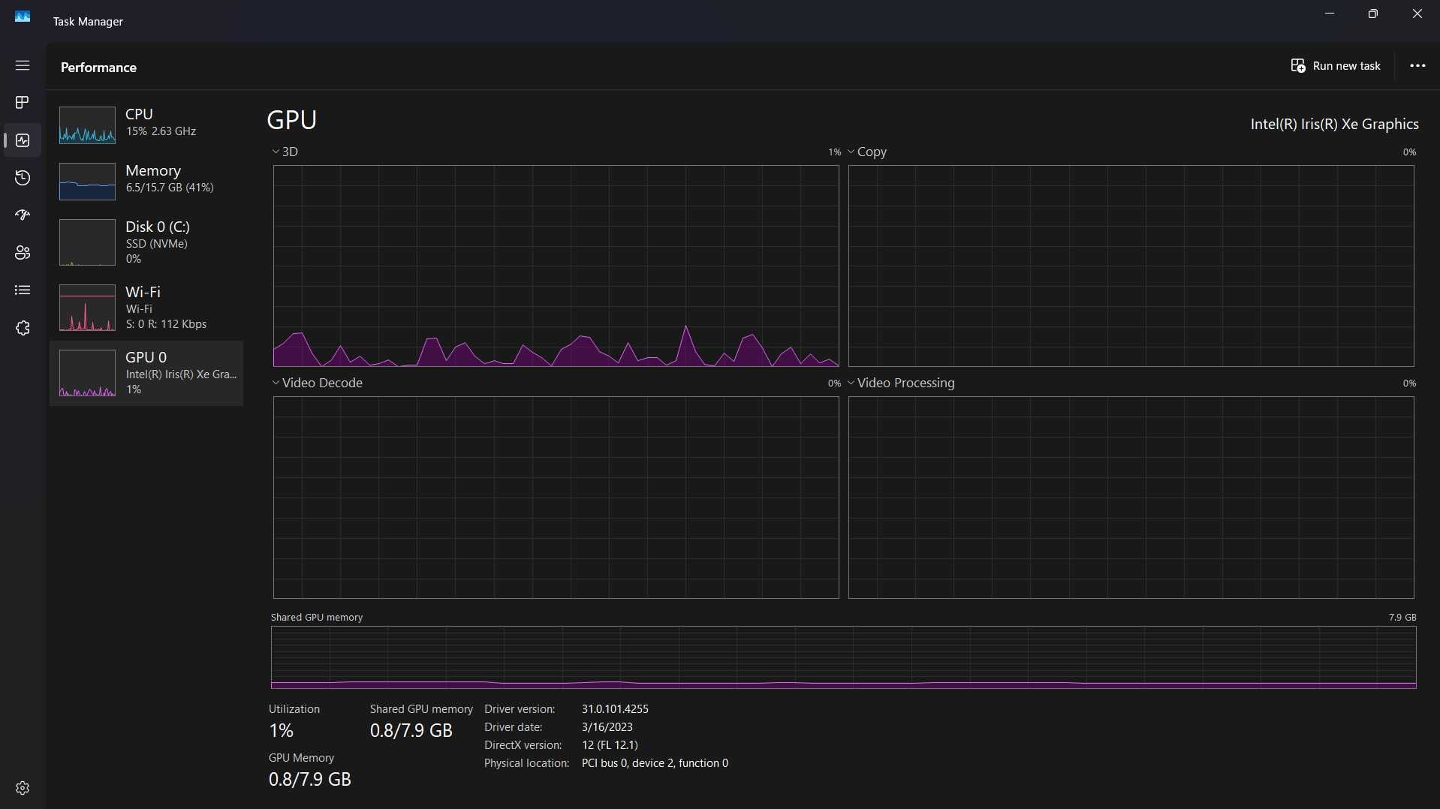Click the CPU mini graph thumbnail
The height and width of the screenshot is (809, 1440).
pos(87,125)
